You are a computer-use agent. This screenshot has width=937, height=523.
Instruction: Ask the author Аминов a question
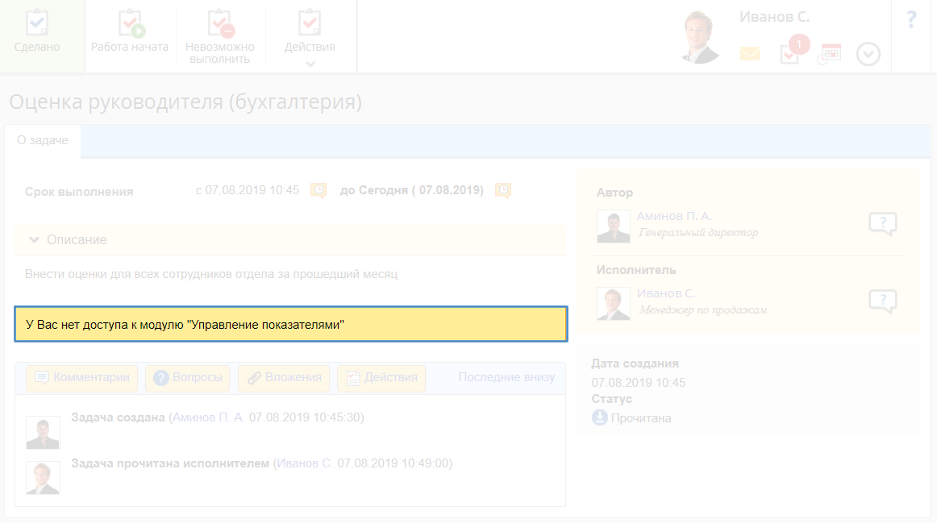[x=882, y=224]
